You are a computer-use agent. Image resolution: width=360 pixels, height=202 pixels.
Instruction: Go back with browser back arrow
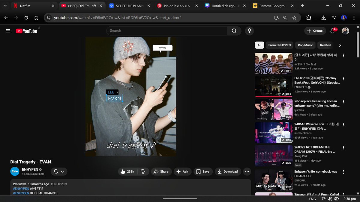[x=6, y=18]
